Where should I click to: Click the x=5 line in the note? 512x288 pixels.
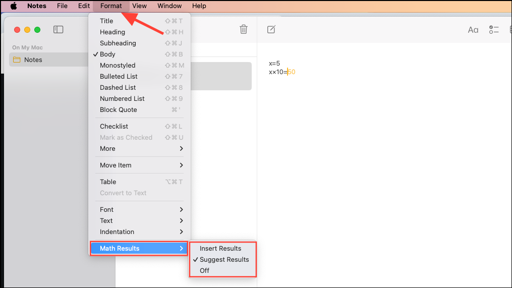click(274, 64)
